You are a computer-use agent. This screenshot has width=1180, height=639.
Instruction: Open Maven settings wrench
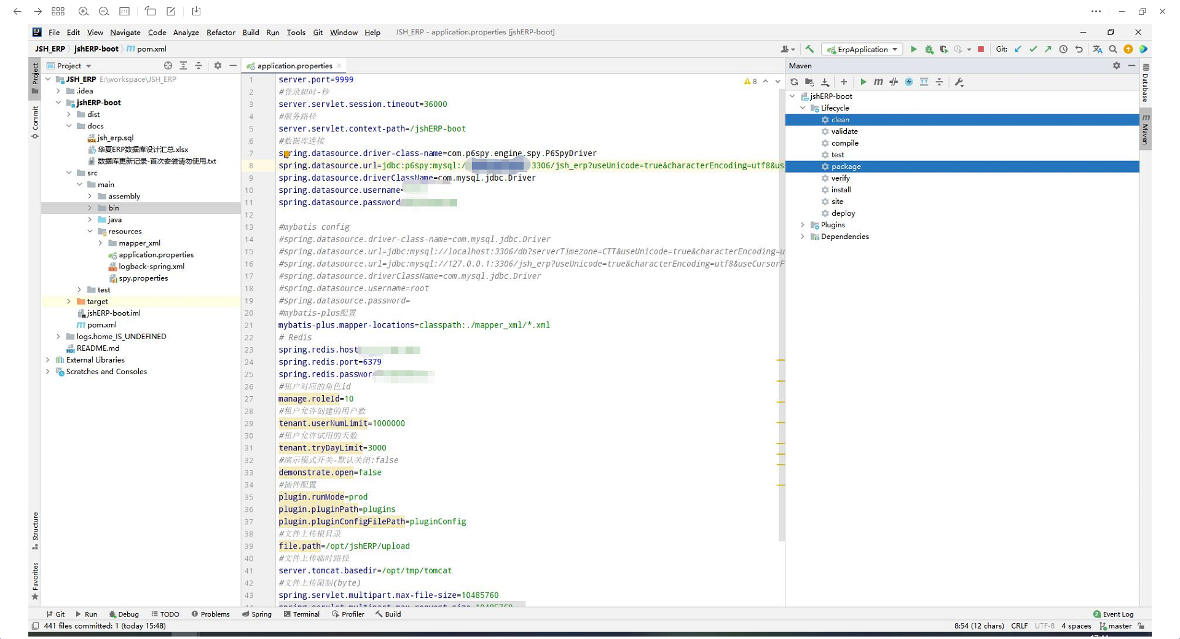point(959,82)
